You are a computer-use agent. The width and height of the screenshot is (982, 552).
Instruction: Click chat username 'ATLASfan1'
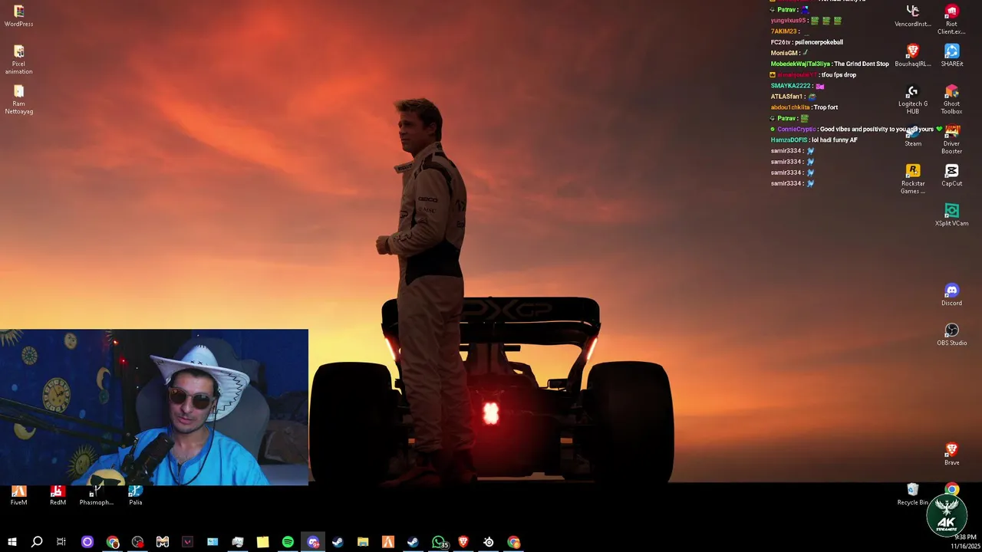(786, 97)
